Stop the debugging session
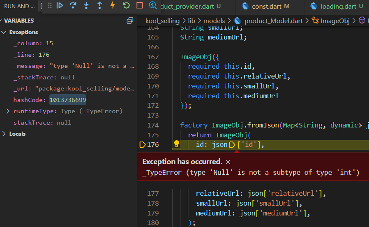Screen dimensions: 369x227 click(x=140, y=5)
